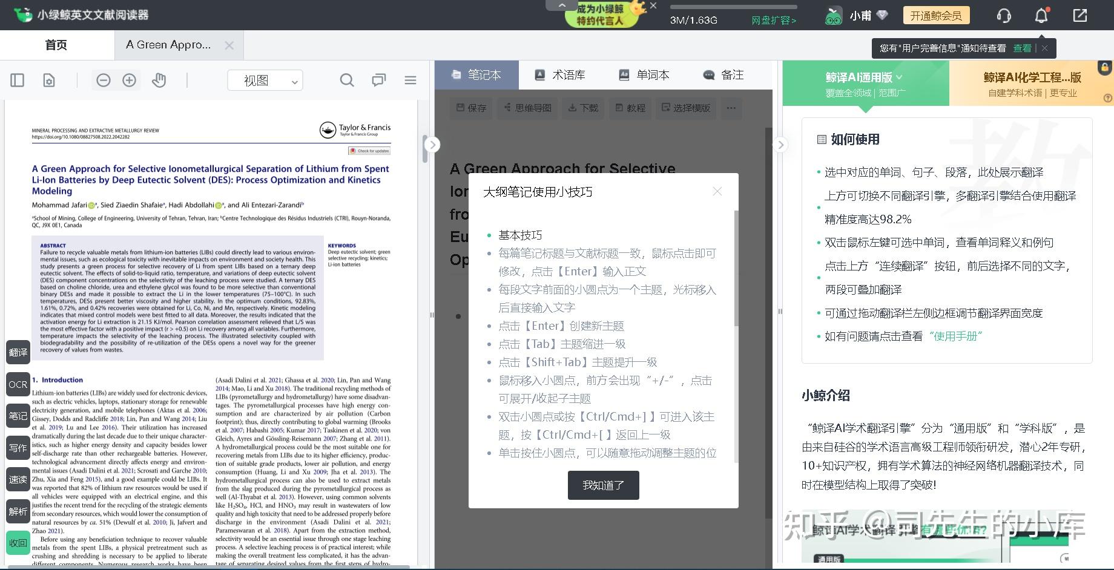Switch to the 首页 tab
1114x570 pixels.
pos(56,45)
